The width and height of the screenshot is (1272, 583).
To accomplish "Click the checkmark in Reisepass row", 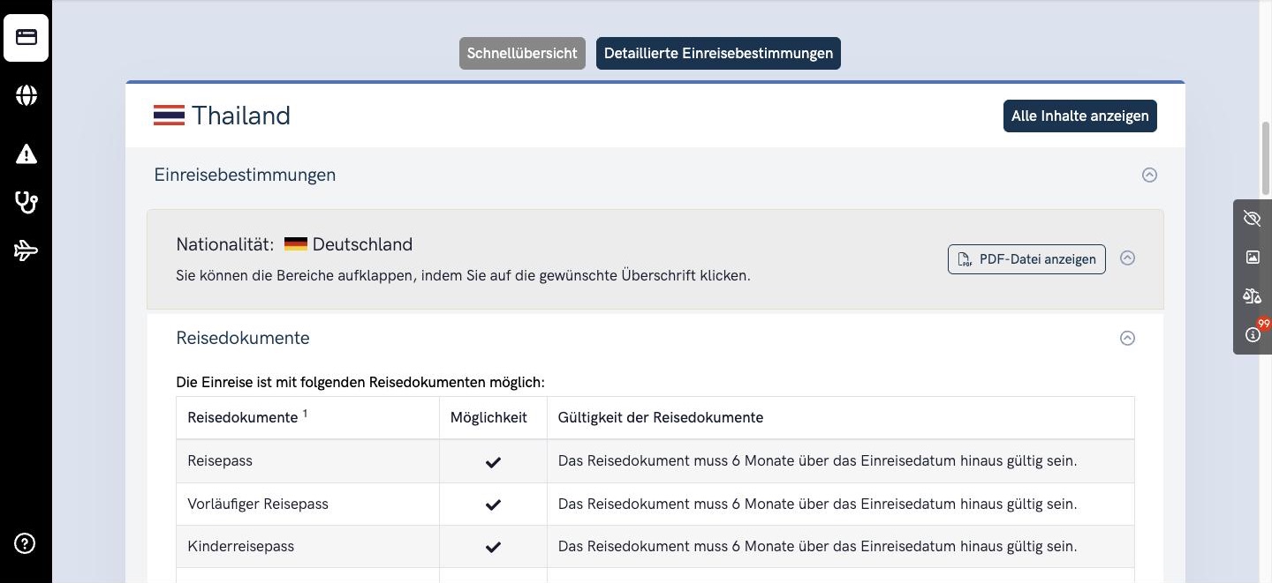I will (493, 461).
